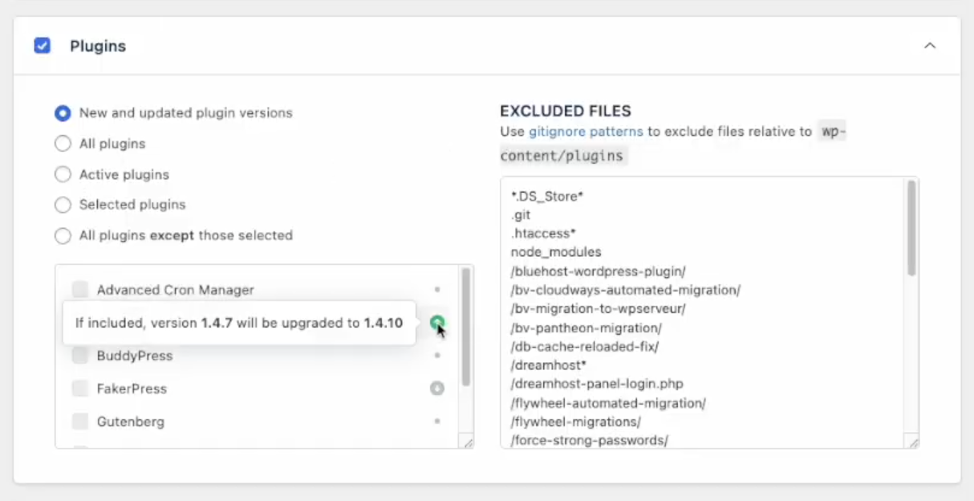974x501 pixels.
Task: Collapse the Plugins panel chevron
Action: point(930,46)
